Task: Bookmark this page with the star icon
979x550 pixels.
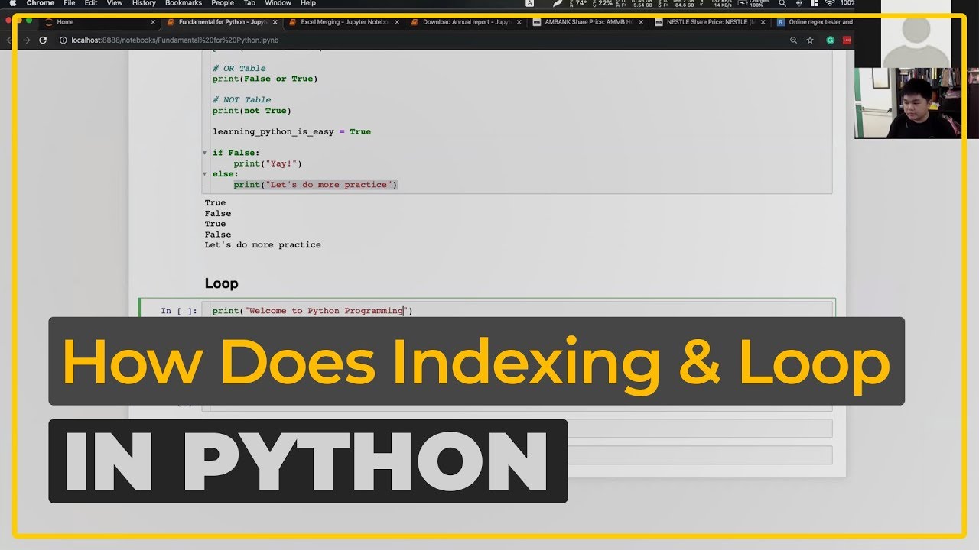Action: click(810, 40)
